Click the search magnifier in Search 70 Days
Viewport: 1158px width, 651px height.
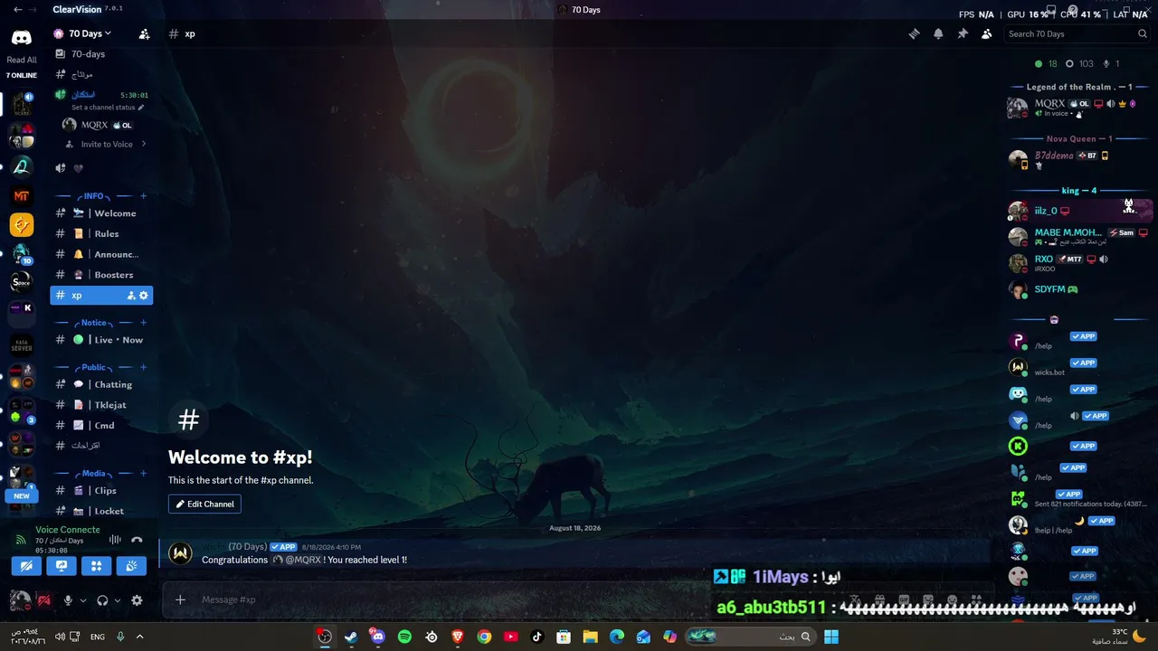coord(1143,34)
